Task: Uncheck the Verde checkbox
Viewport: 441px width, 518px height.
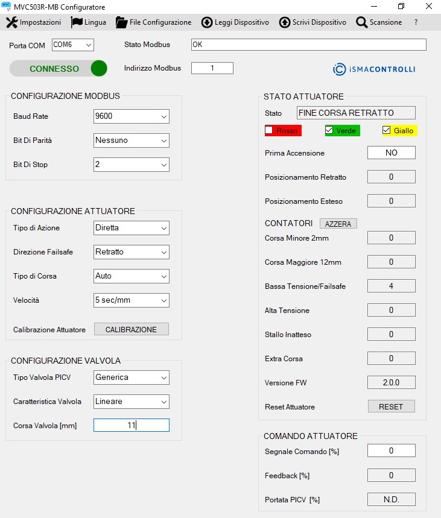Action: click(x=329, y=130)
